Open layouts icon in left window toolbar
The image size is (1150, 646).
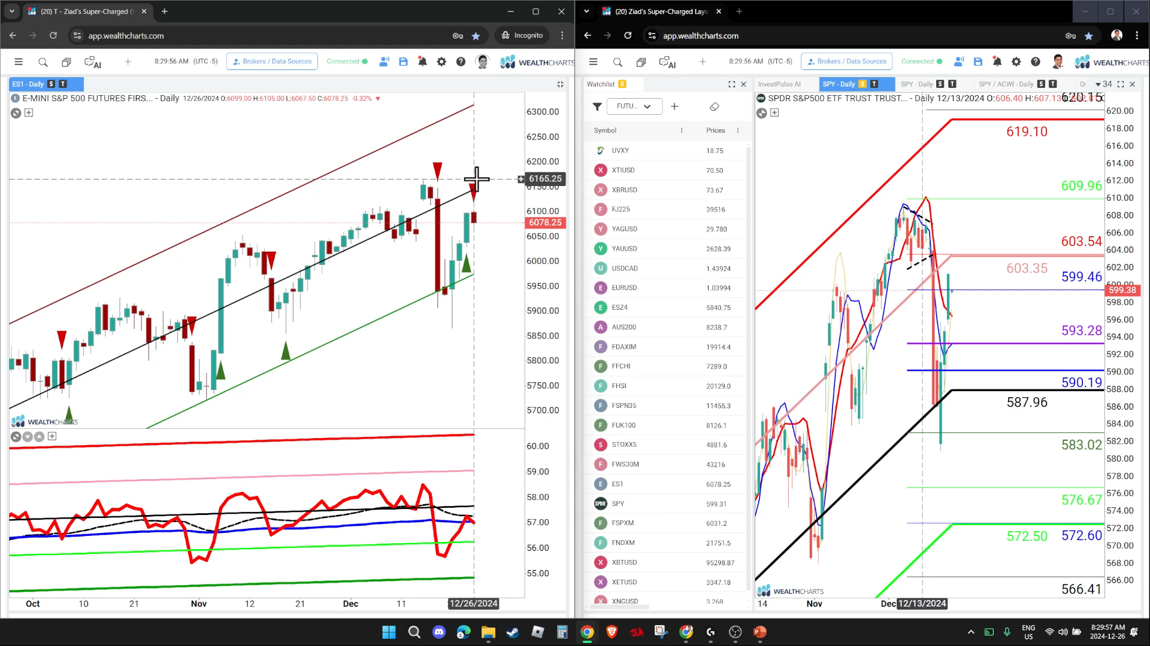(x=66, y=62)
